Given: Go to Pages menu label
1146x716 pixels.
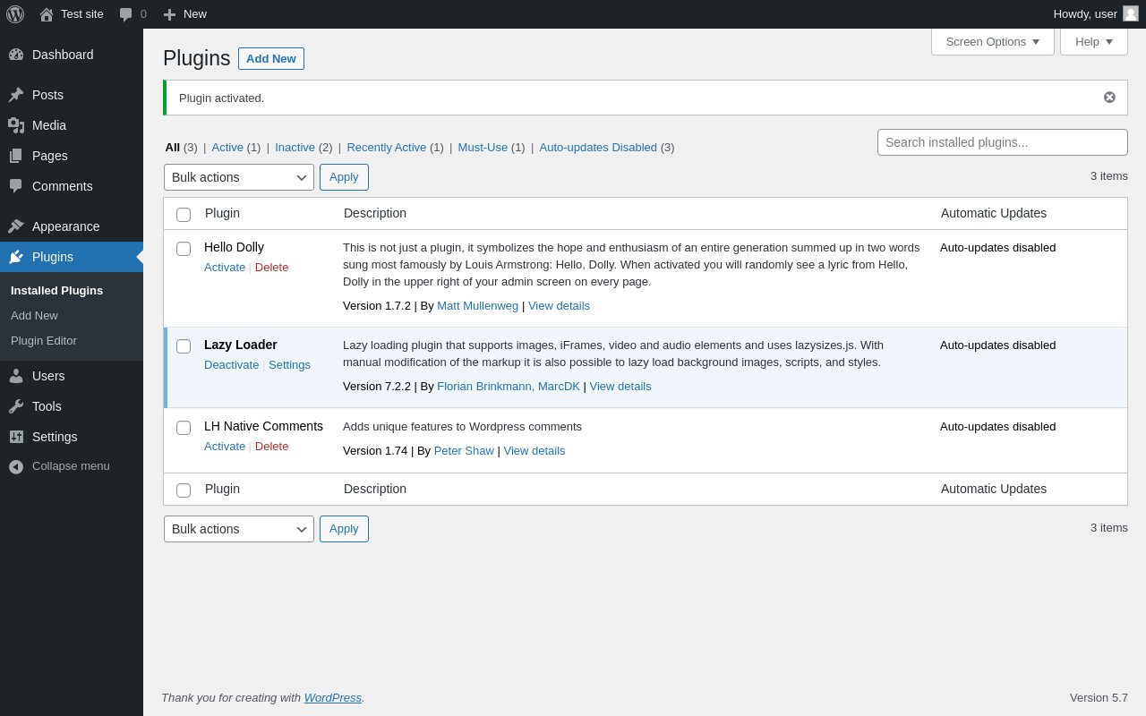Looking at the screenshot, I should 50,156.
